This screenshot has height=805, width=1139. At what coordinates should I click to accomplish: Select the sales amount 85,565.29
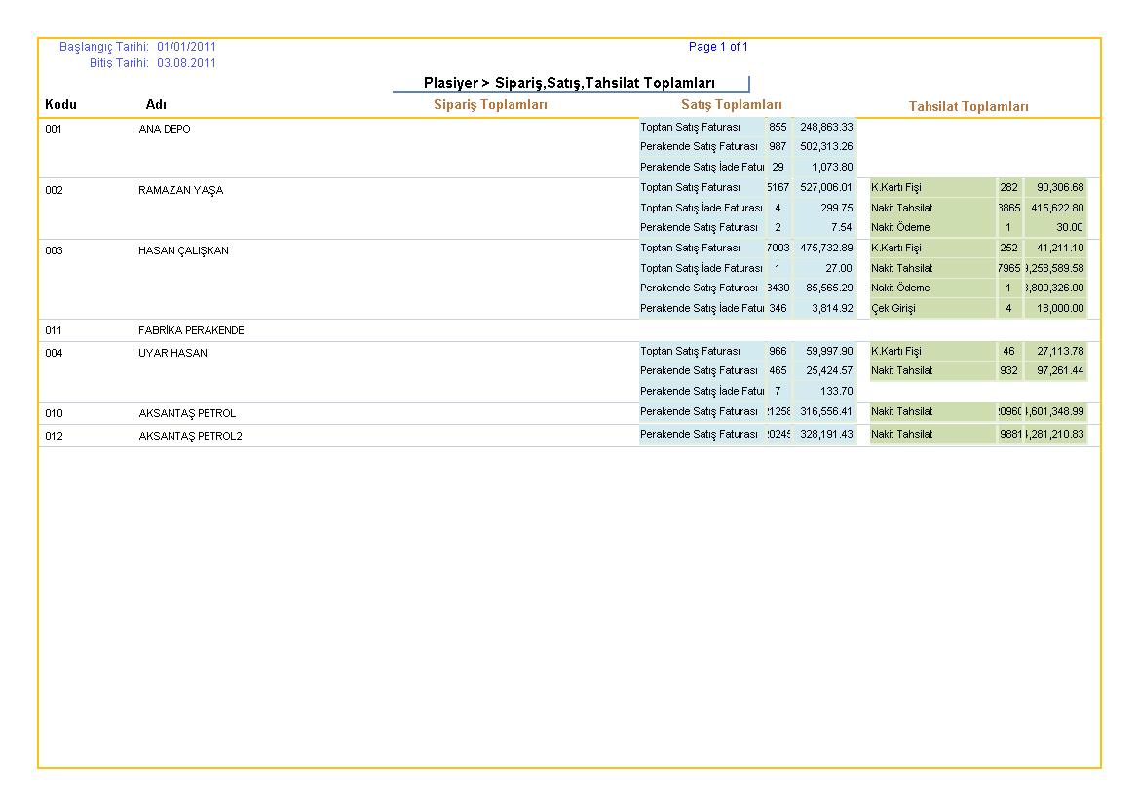coord(829,287)
